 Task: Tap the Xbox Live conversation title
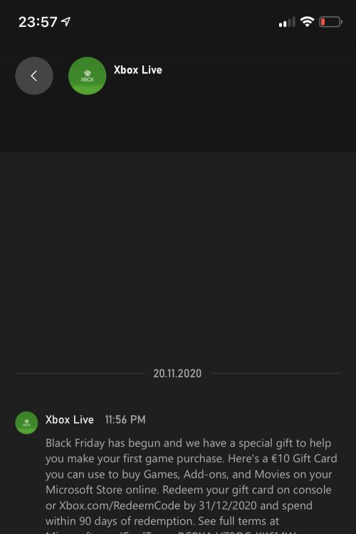pos(138,70)
